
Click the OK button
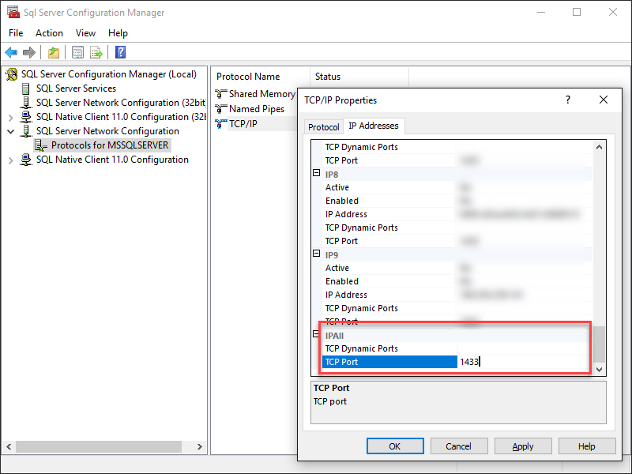tap(395, 446)
